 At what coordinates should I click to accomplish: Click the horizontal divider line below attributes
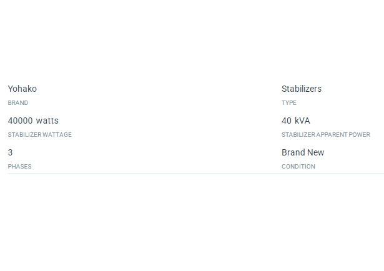click(x=196, y=174)
